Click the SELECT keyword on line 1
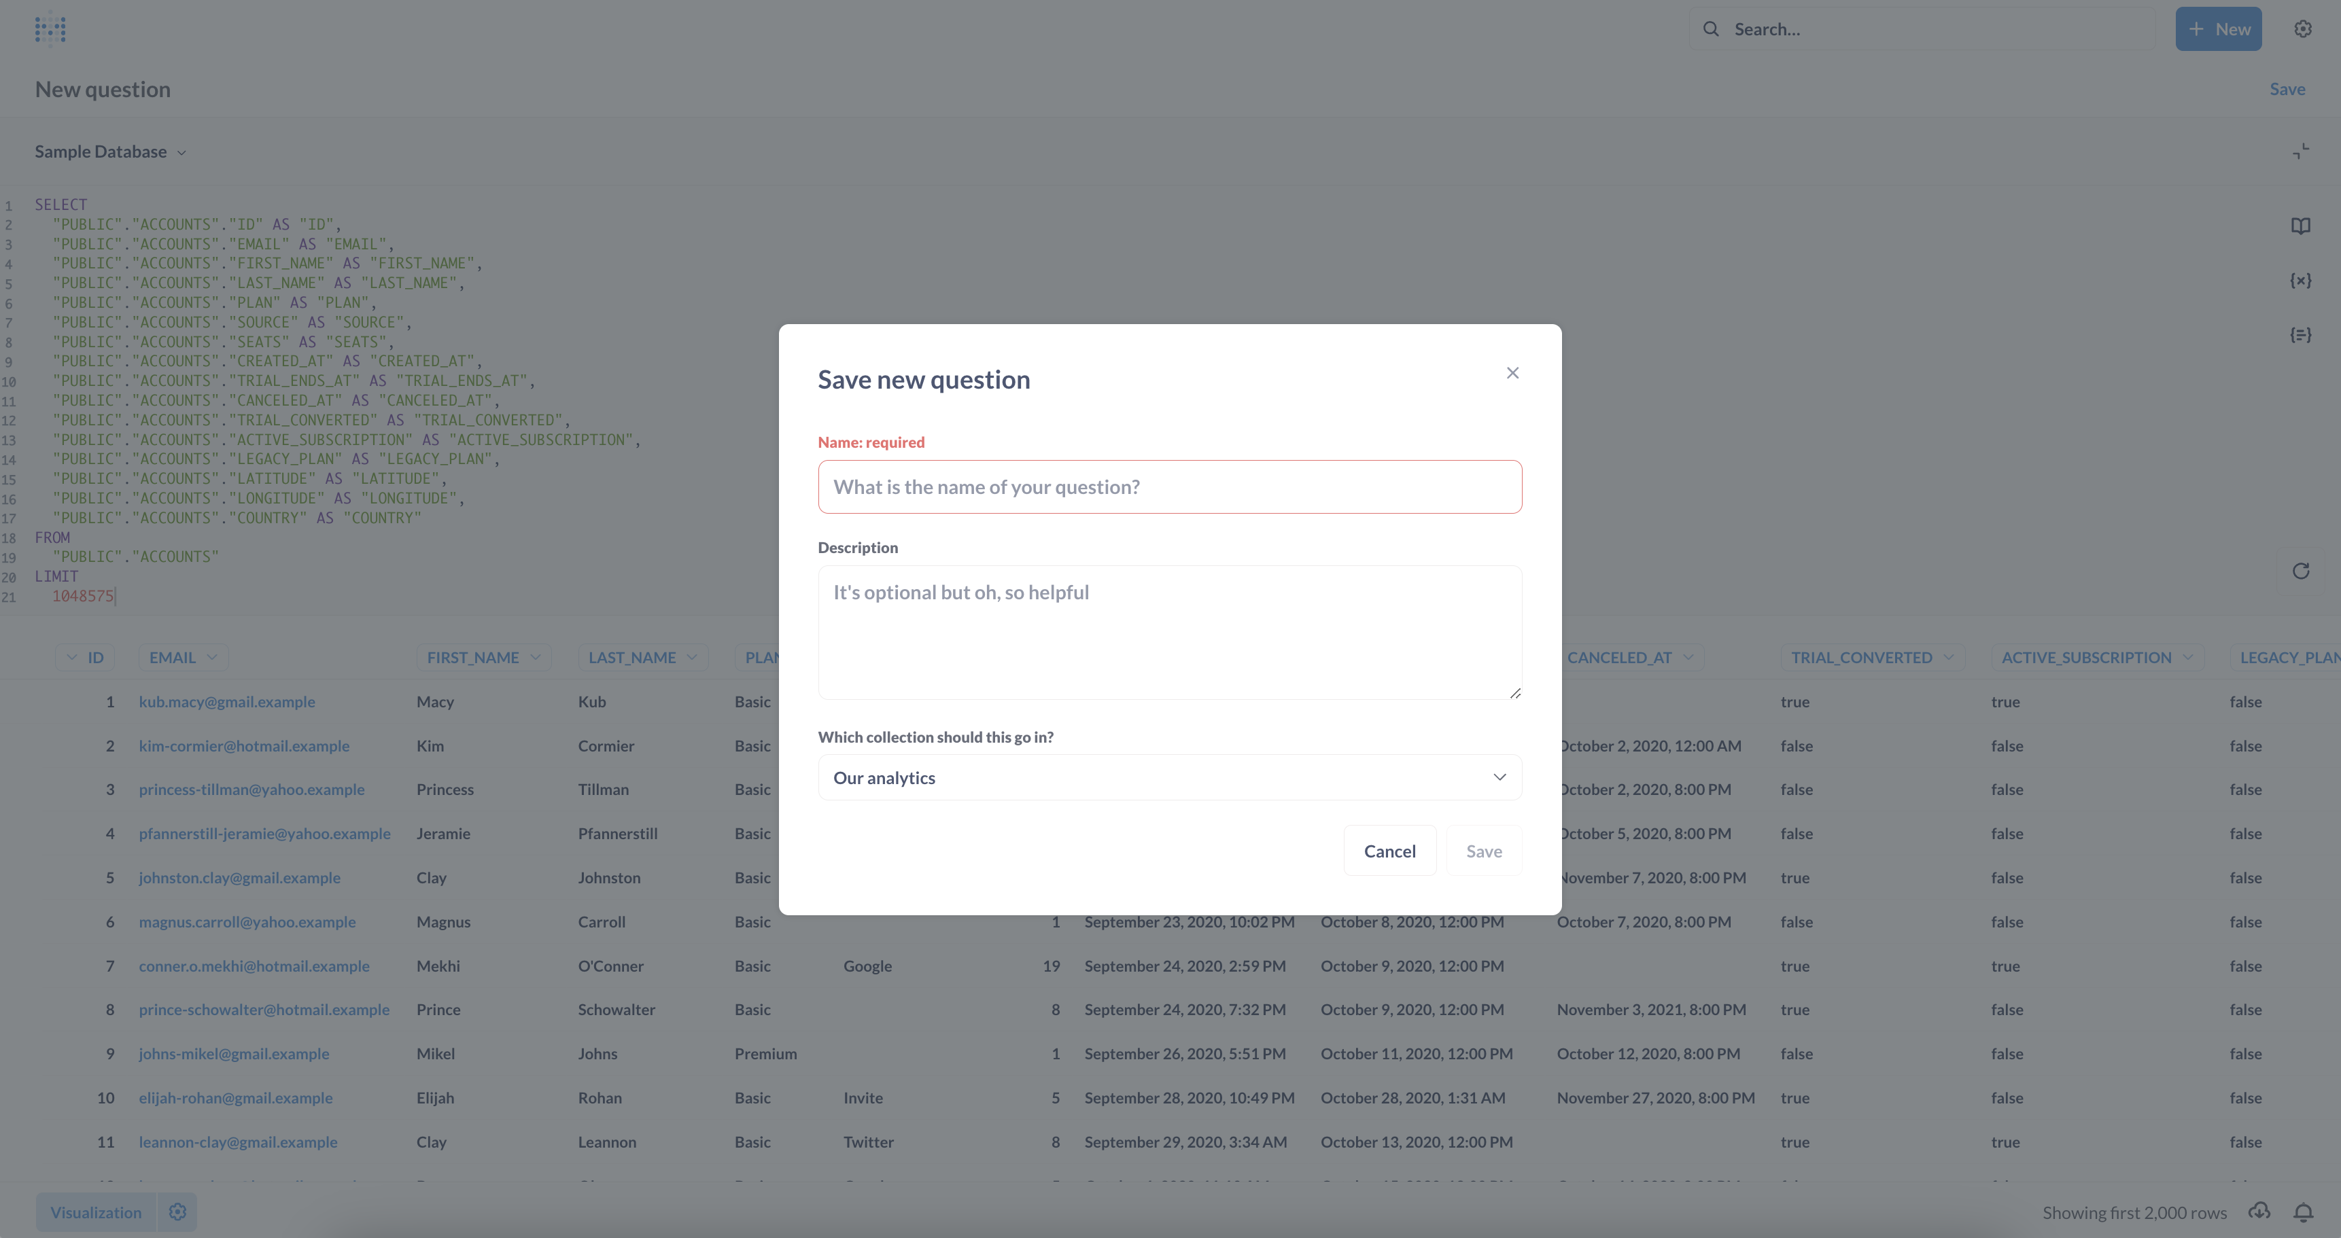 (x=61, y=205)
